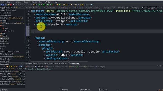Image resolution: width=163 pixels, height=91 pixels.
Task: Select pom.xml in Package Explorer
Action: coord(5,38)
